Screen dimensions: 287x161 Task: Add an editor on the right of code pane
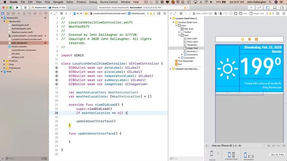tap(165, 13)
